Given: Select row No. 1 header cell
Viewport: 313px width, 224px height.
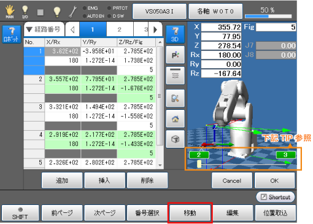Looking at the screenshot, I should coord(34,51).
